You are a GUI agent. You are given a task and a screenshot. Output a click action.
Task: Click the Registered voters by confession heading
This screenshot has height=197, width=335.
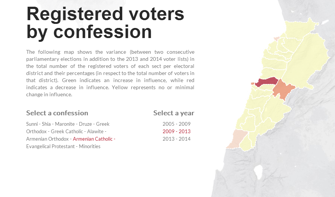tap(105, 23)
